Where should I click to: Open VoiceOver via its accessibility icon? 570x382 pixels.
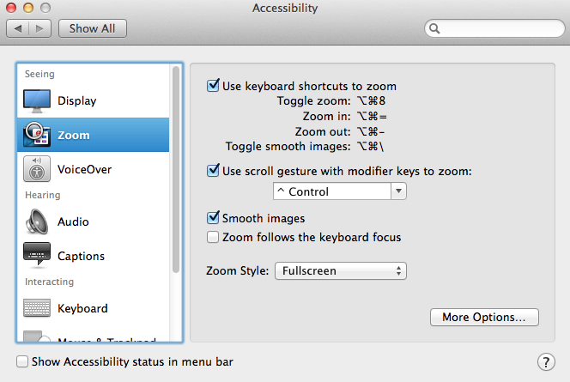coord(37,169)
